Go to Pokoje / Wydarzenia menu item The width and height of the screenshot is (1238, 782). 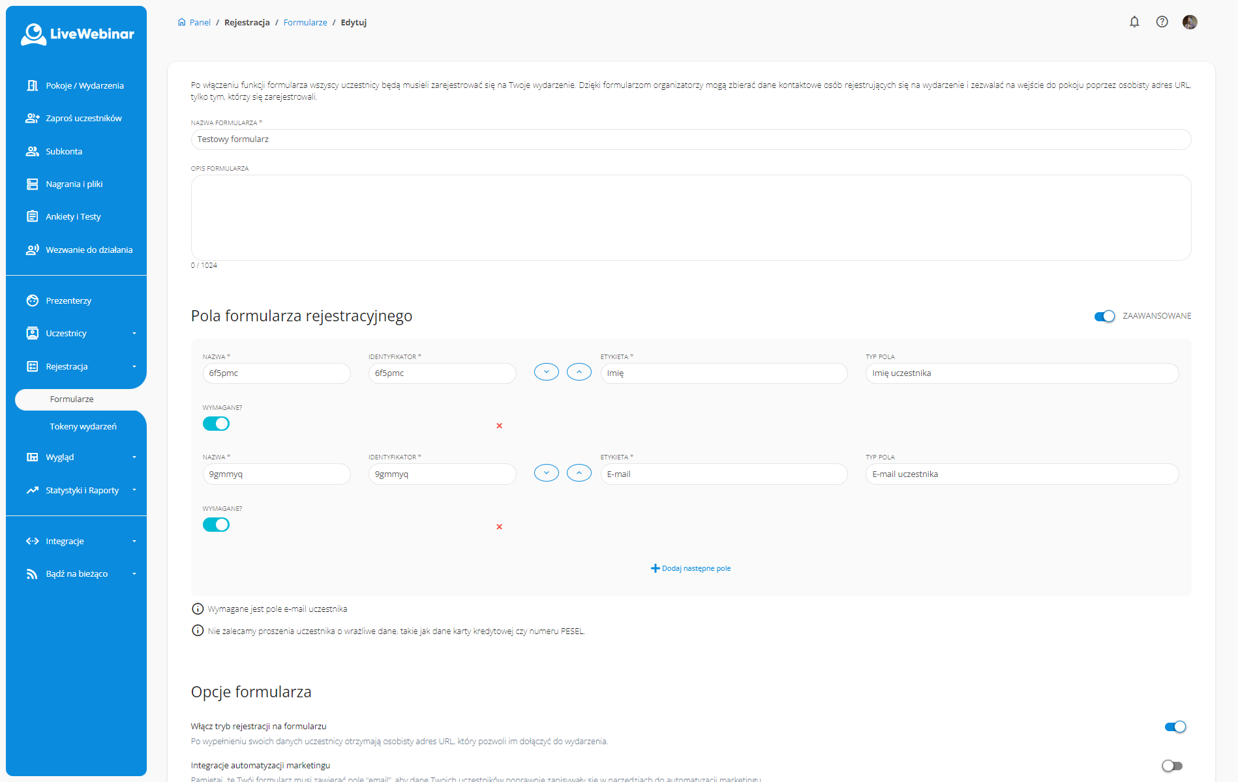[x=84, y=86]
